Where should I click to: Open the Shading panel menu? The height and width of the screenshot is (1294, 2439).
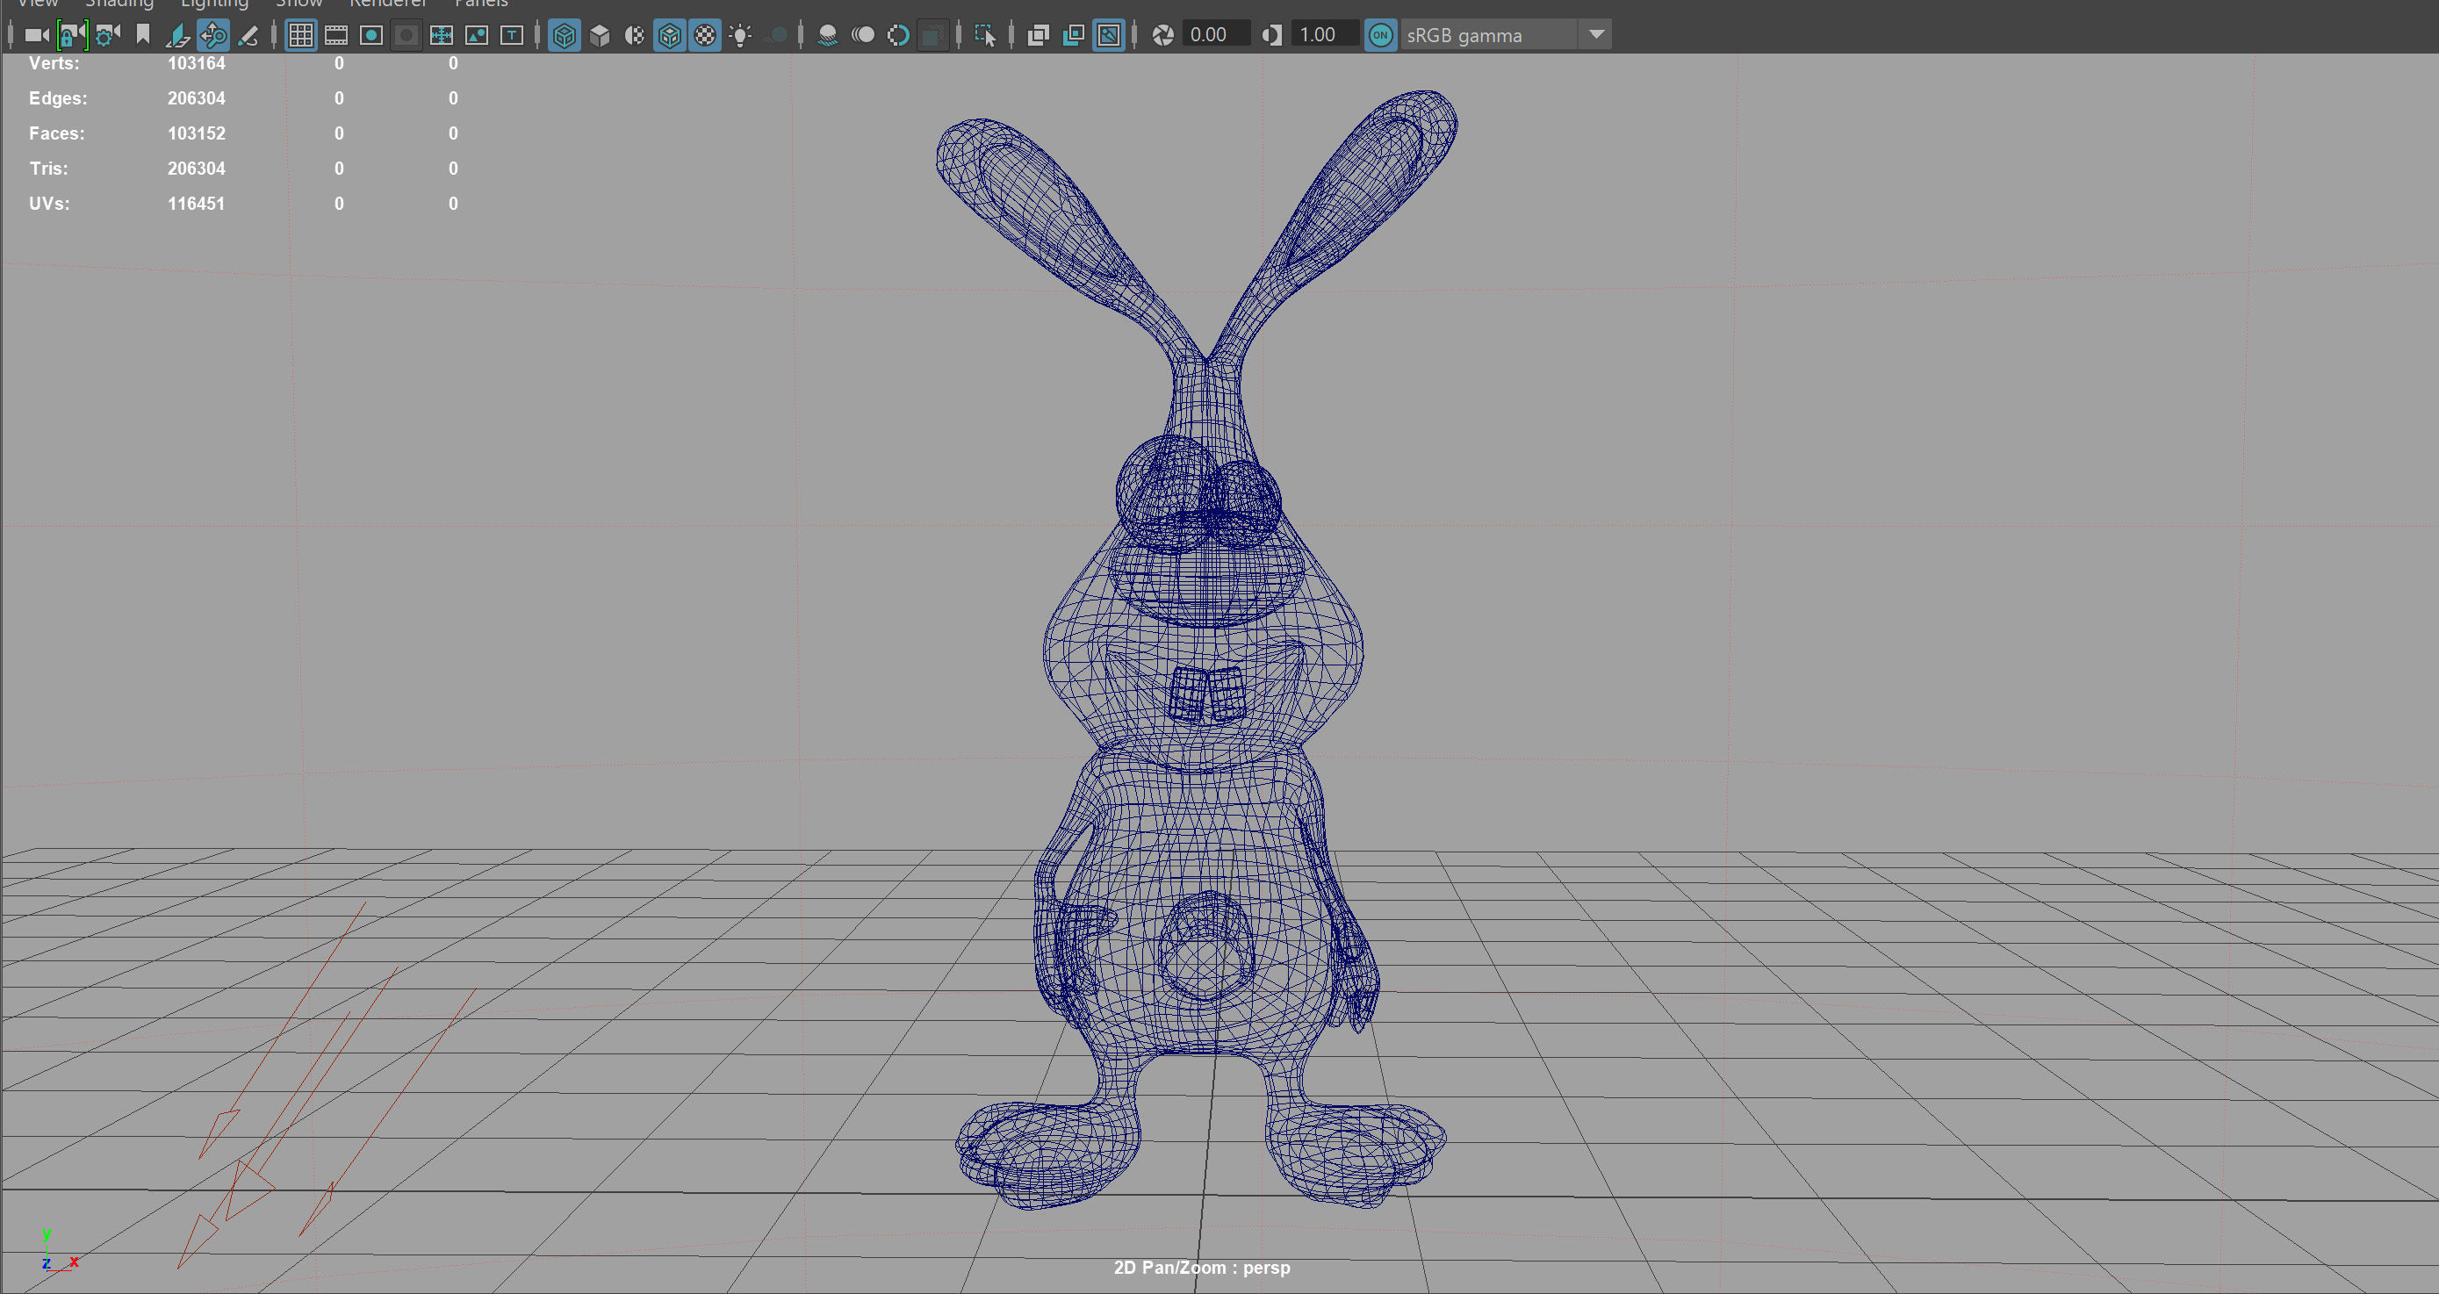click(x=119, y=4)
